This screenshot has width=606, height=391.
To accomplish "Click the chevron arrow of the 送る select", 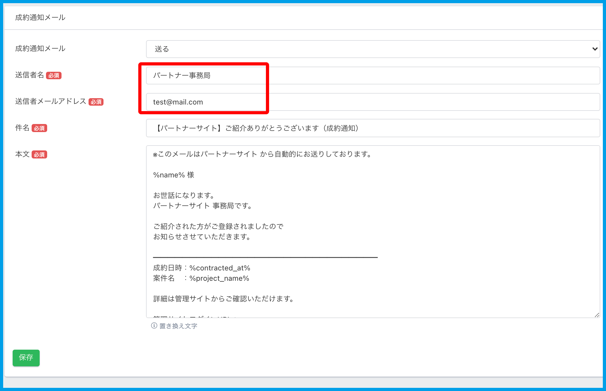I will click(595, 49).
